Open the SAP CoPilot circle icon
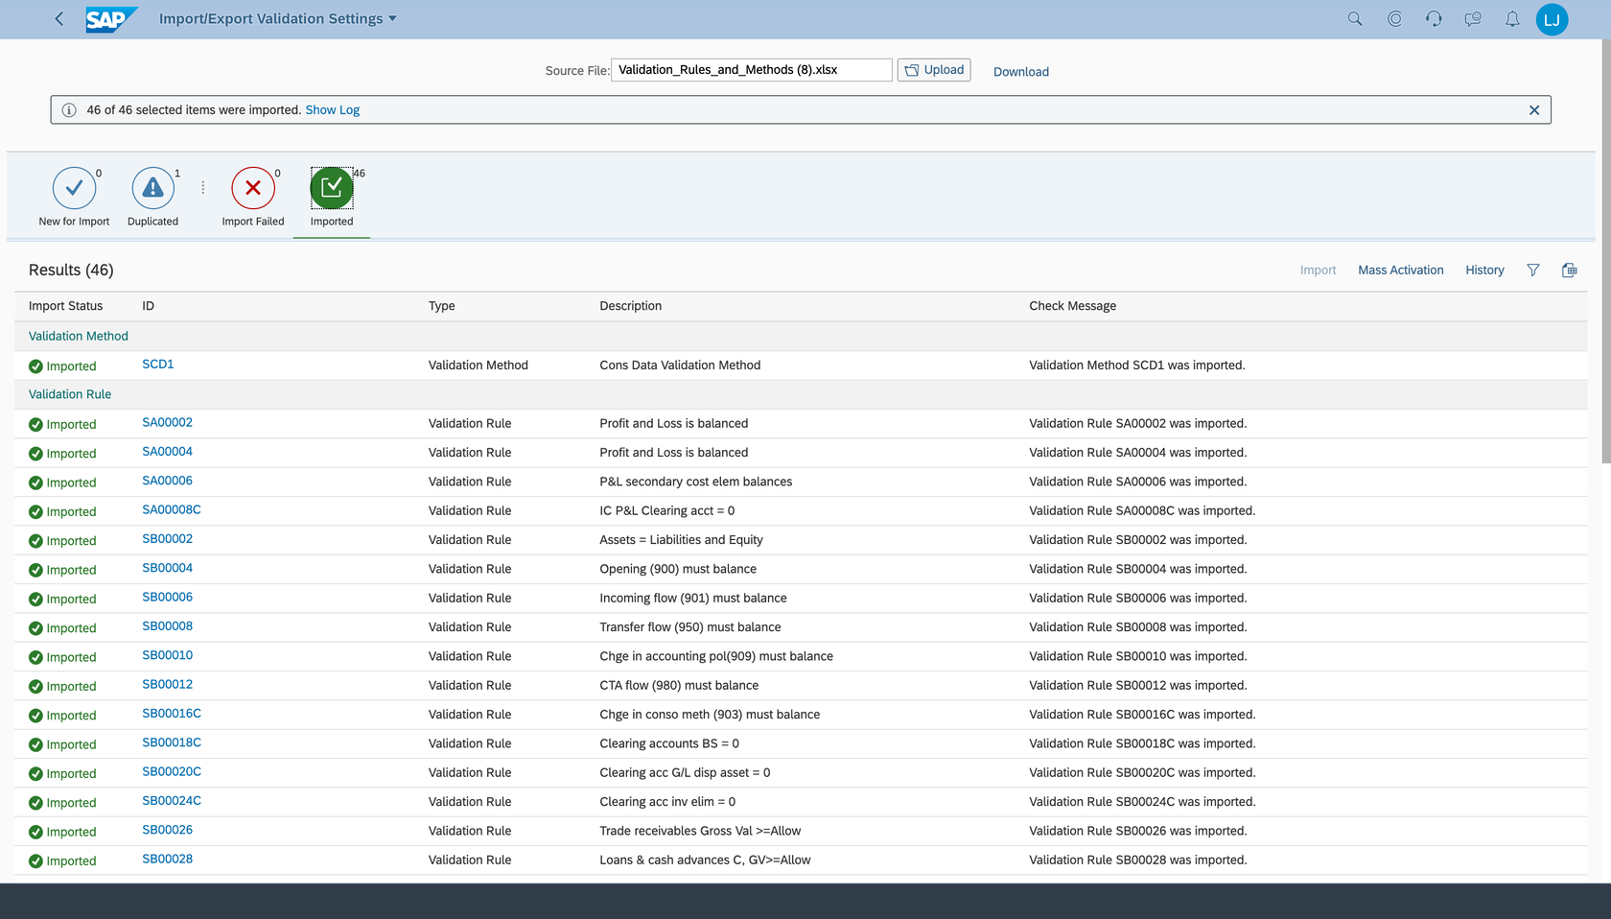 1394,19
